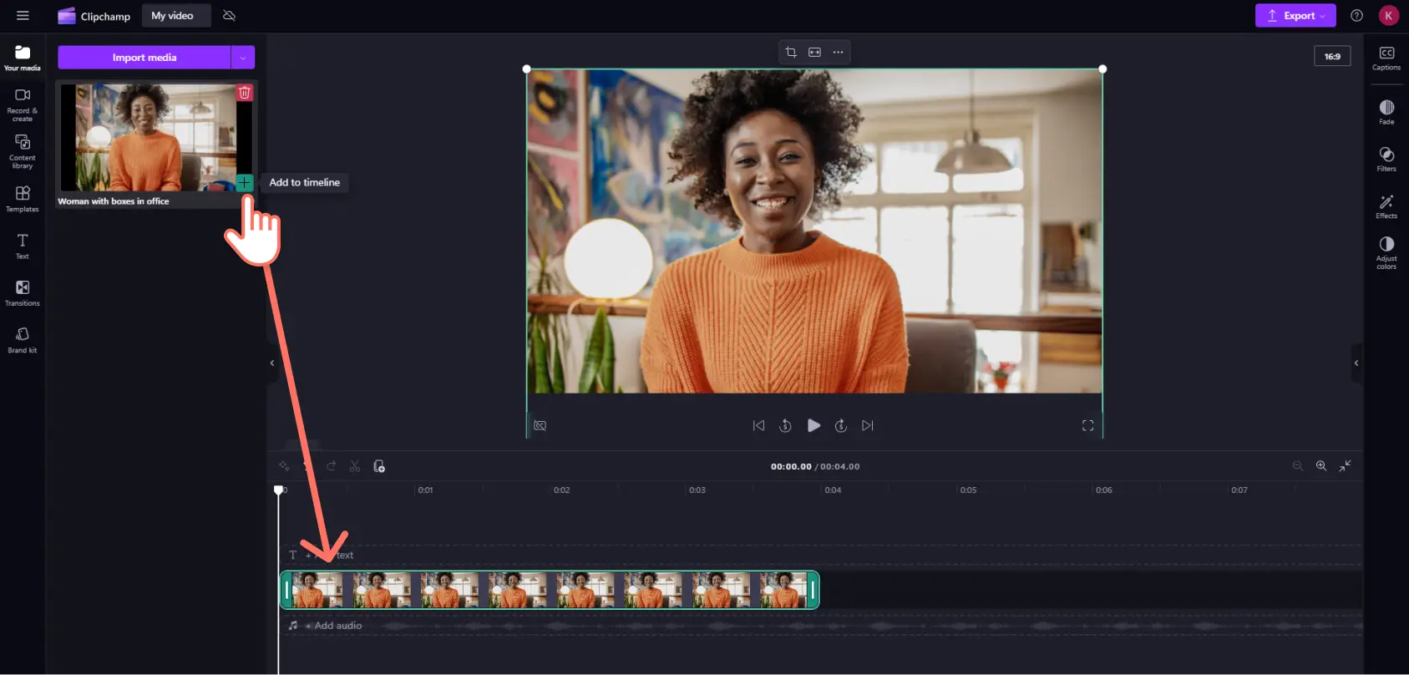Open Your media tab
1409x675 pixels.
click(x=23, y=58)
